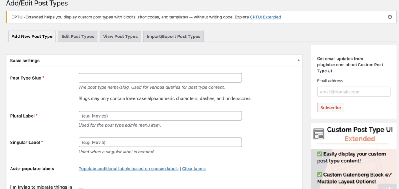Go to the View Post Types tab

pyautogui.click(x=120, y=37)
